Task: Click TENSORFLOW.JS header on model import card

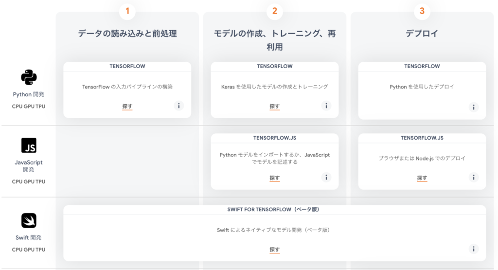Action: 275,138
